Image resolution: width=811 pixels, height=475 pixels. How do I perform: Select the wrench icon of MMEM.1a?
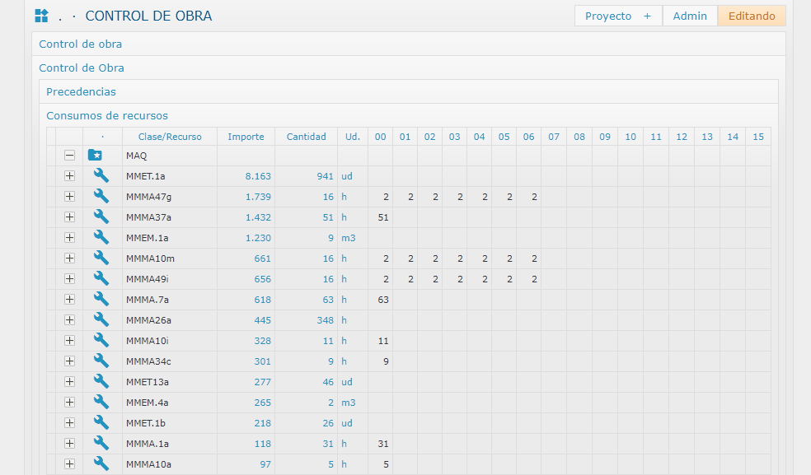click(x=101, y=237)
